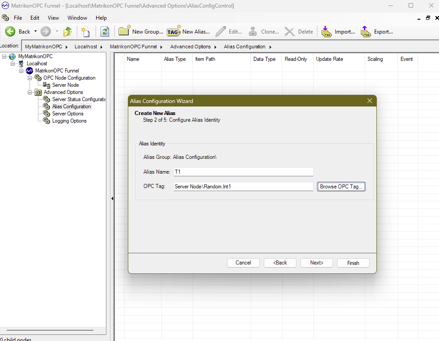Click the Alias Configuration gears icon
Image resolution: width=439 pixels, height=341 pixels.
[46, 106]
